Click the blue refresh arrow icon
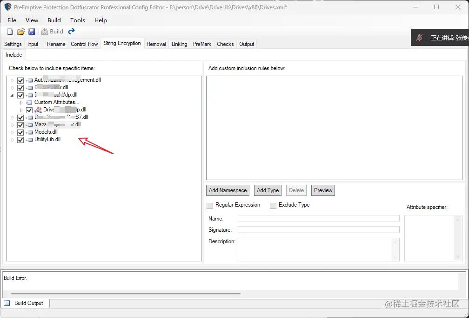The width and height of the screenshot is (469, 318). click(x=72, y=31)
